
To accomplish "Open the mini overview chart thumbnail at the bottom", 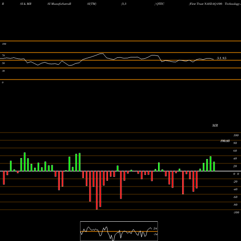I will click(x=119, y=231).
